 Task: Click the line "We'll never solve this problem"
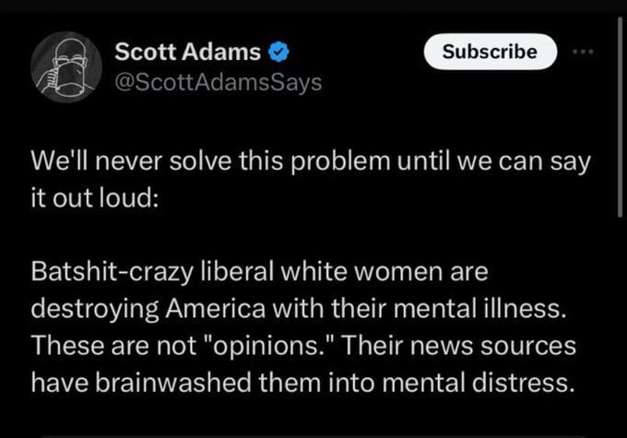point(210,160)
